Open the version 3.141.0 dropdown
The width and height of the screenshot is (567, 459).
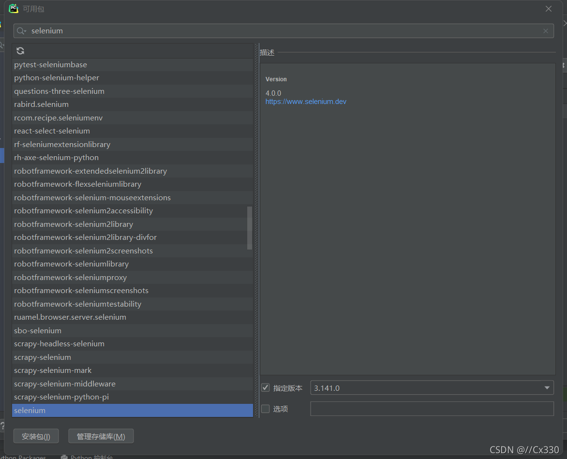point(432,388)
